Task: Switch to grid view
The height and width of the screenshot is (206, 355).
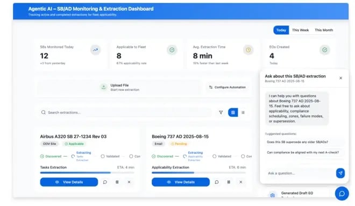Action: [x=233, y=112]
